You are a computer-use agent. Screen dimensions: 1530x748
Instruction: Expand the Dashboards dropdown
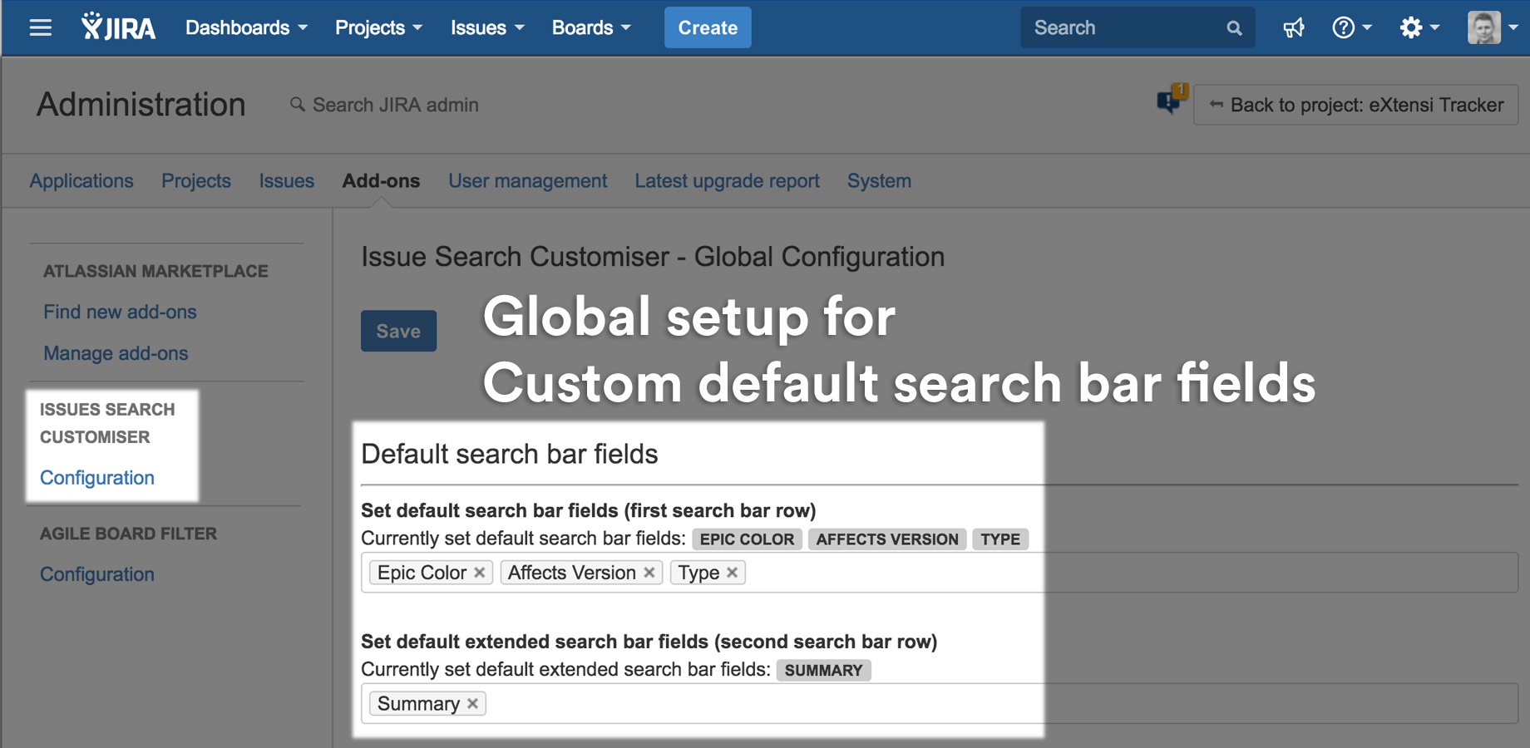tap(246, 27)
